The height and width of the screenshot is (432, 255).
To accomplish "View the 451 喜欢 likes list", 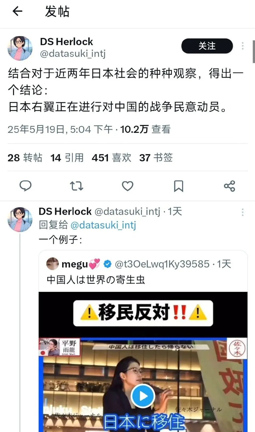I will click(x=112, y=158).
